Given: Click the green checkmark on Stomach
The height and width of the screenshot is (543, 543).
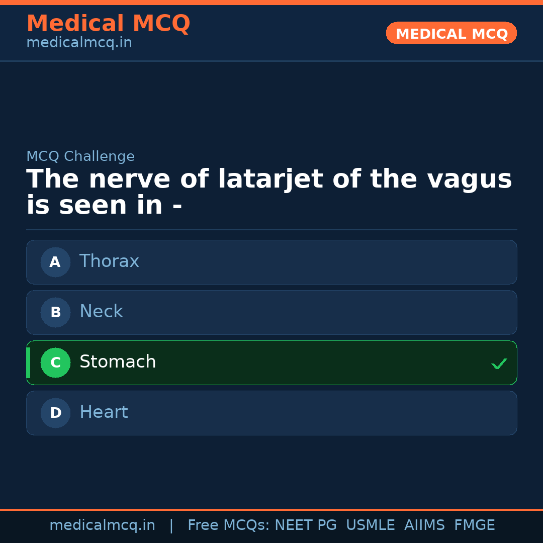Looking at the screenshot, I should click(499, 364).
